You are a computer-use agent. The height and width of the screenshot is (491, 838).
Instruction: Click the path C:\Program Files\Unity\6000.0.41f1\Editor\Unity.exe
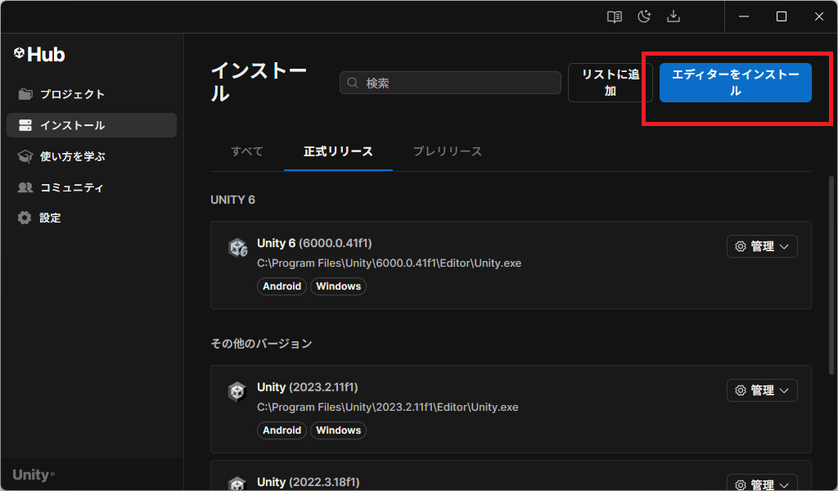(x=389, y=263)
